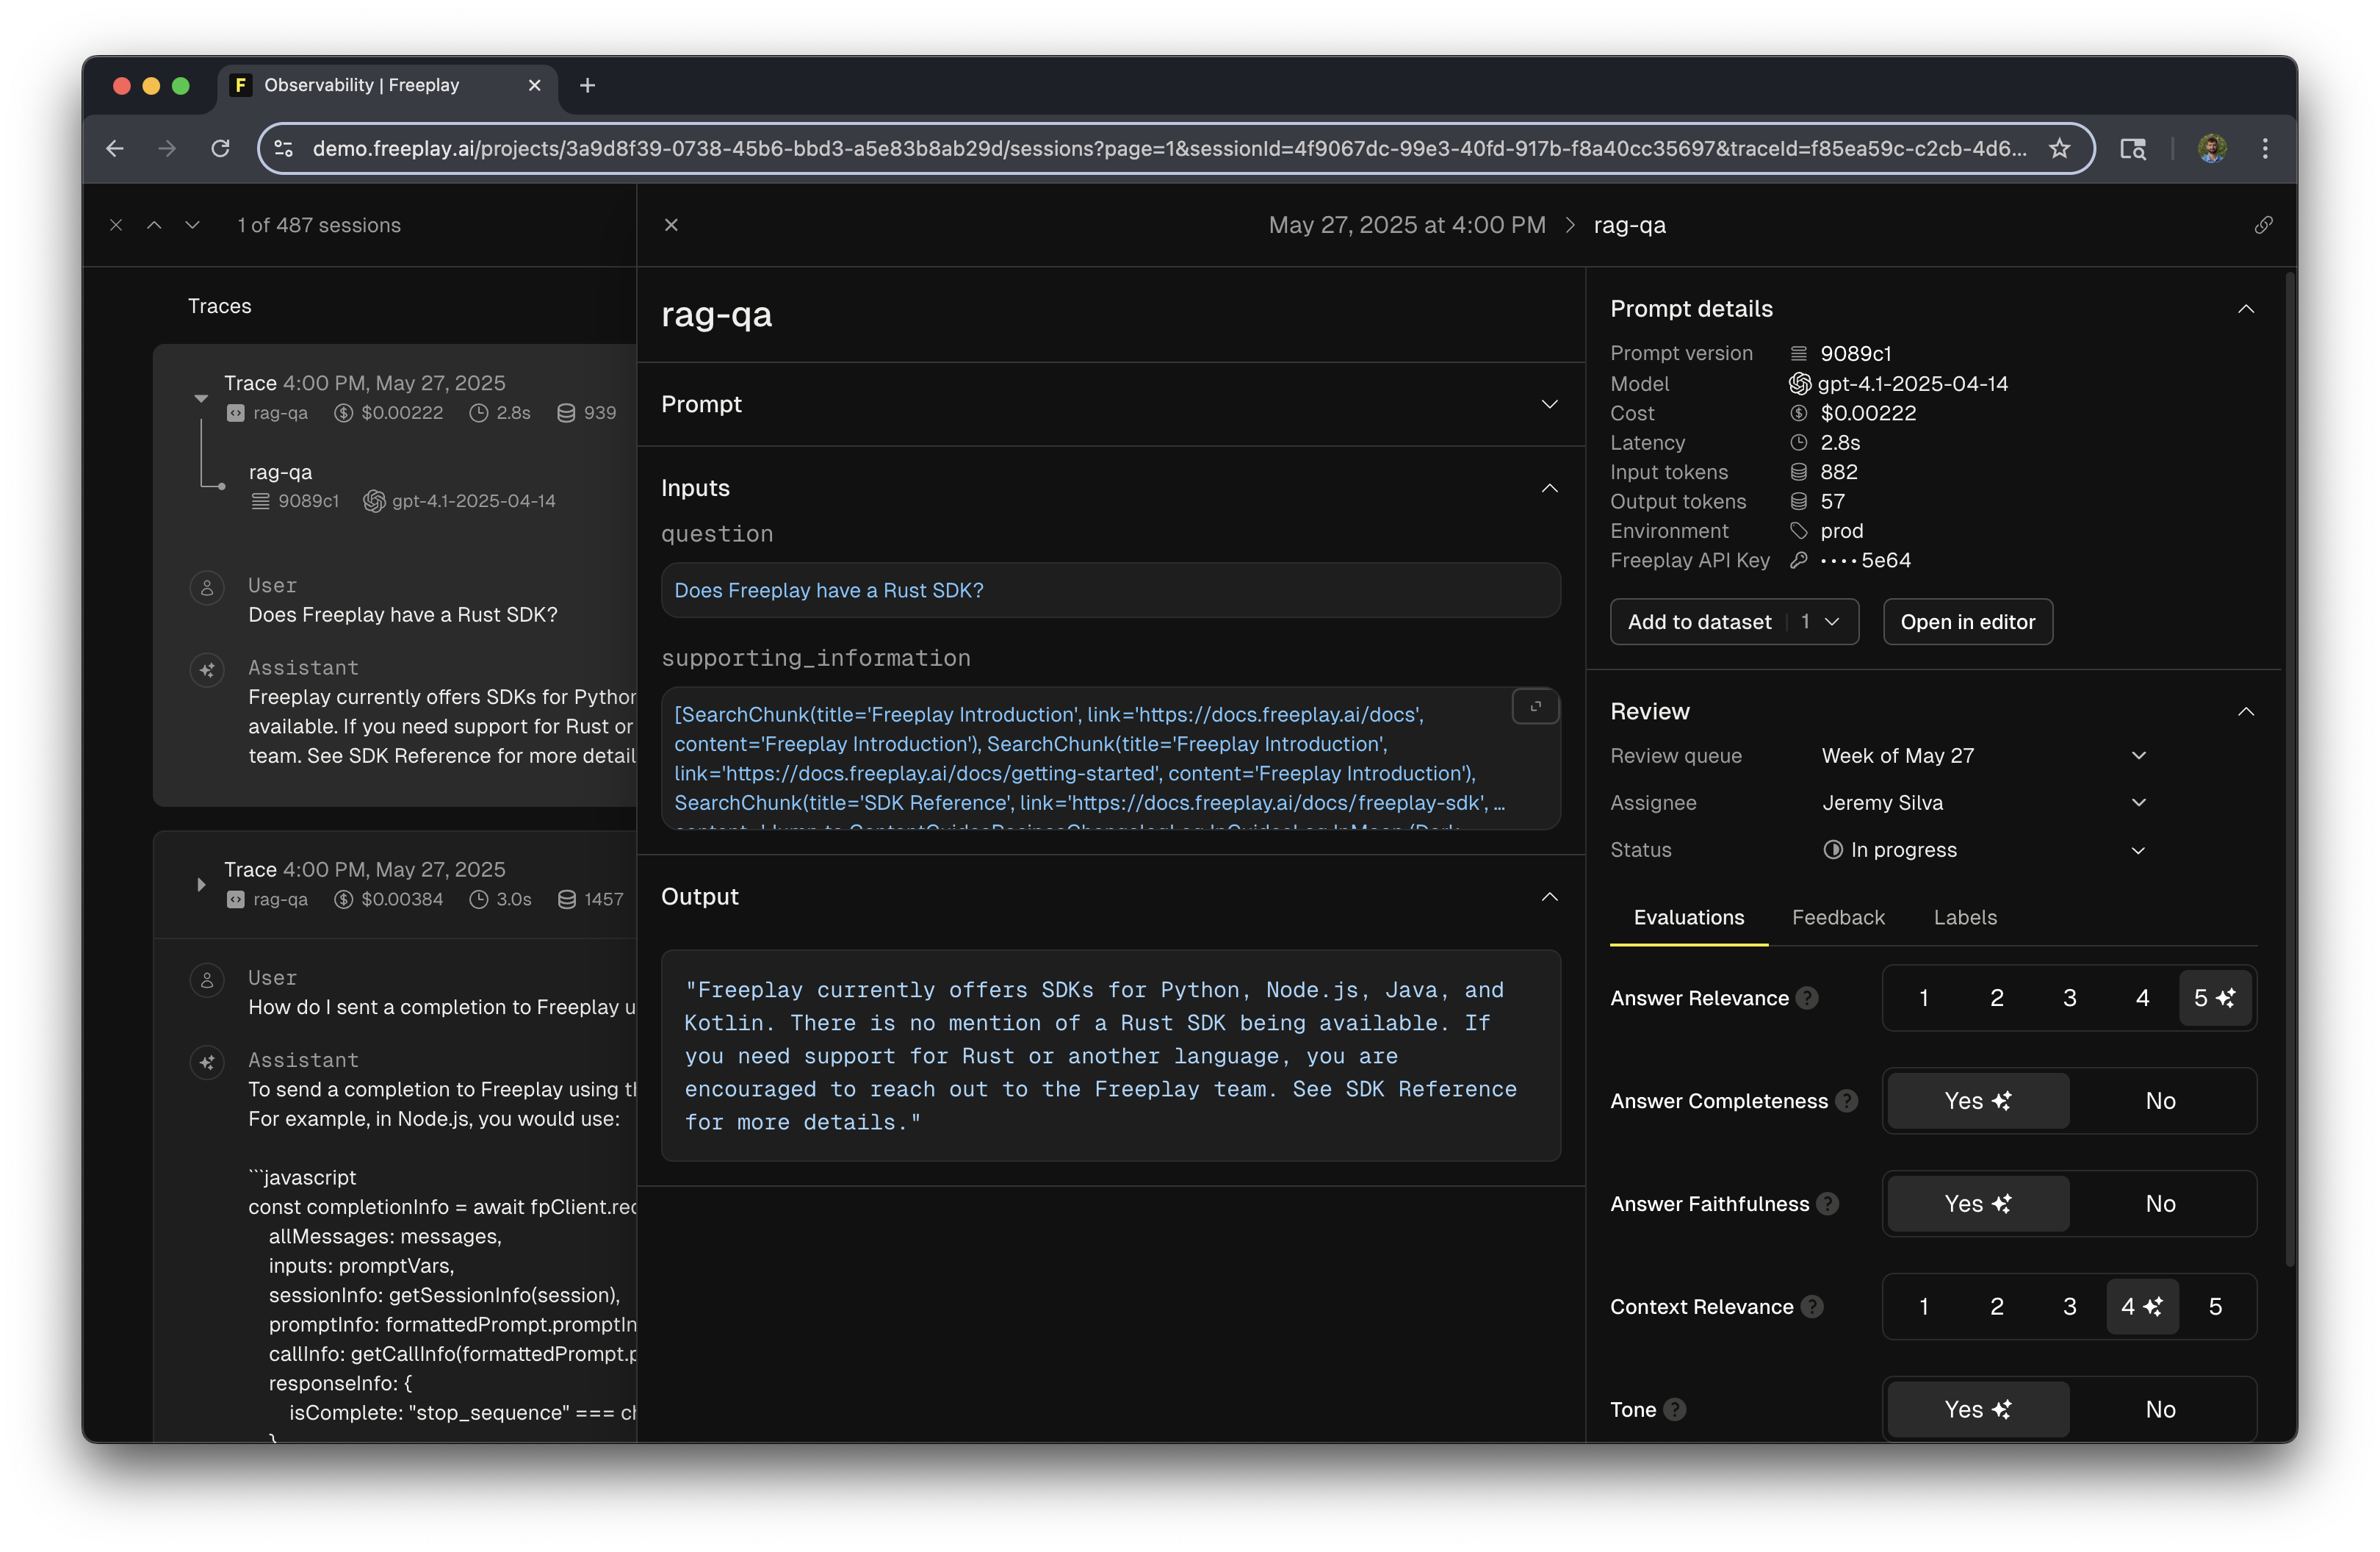This screenshot has width=2380, height=1552.
Task: Click the right panel vertical scrollbar
Action: (2289, 771)
